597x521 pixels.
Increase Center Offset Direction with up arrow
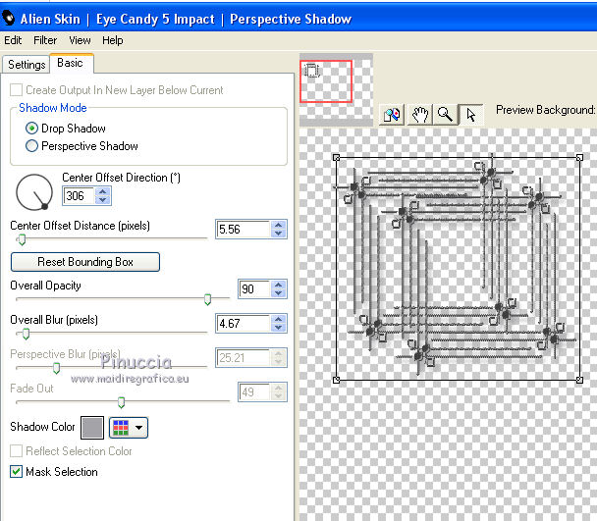pyautogui.click(x=102, y=191)
